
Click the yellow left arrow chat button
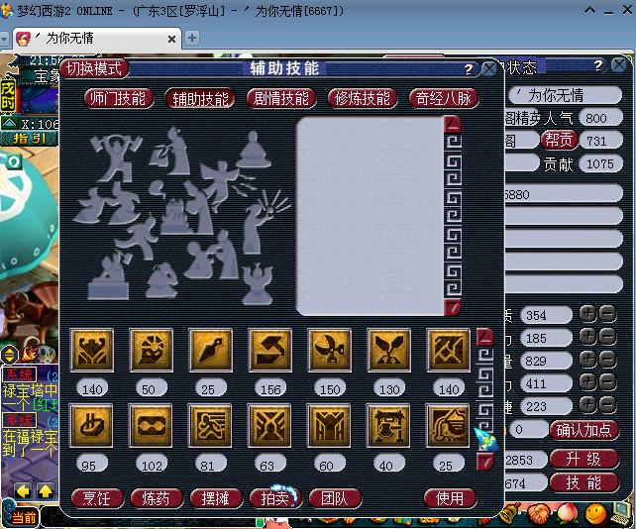click(23, 491)
